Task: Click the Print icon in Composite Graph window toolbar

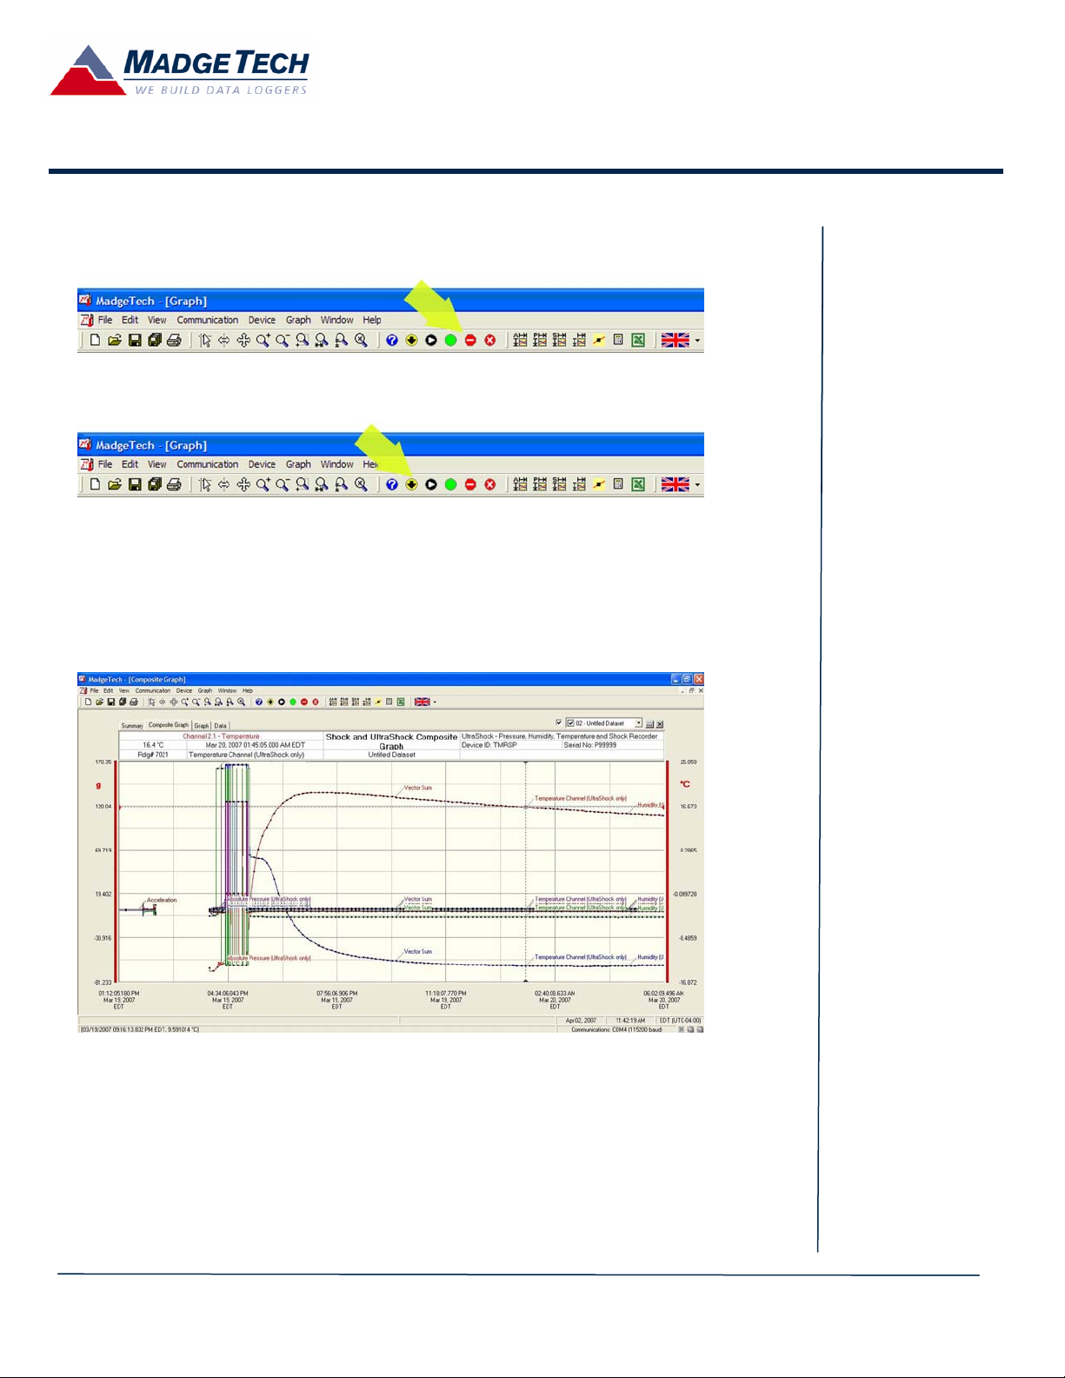Action: pos(133,702)
